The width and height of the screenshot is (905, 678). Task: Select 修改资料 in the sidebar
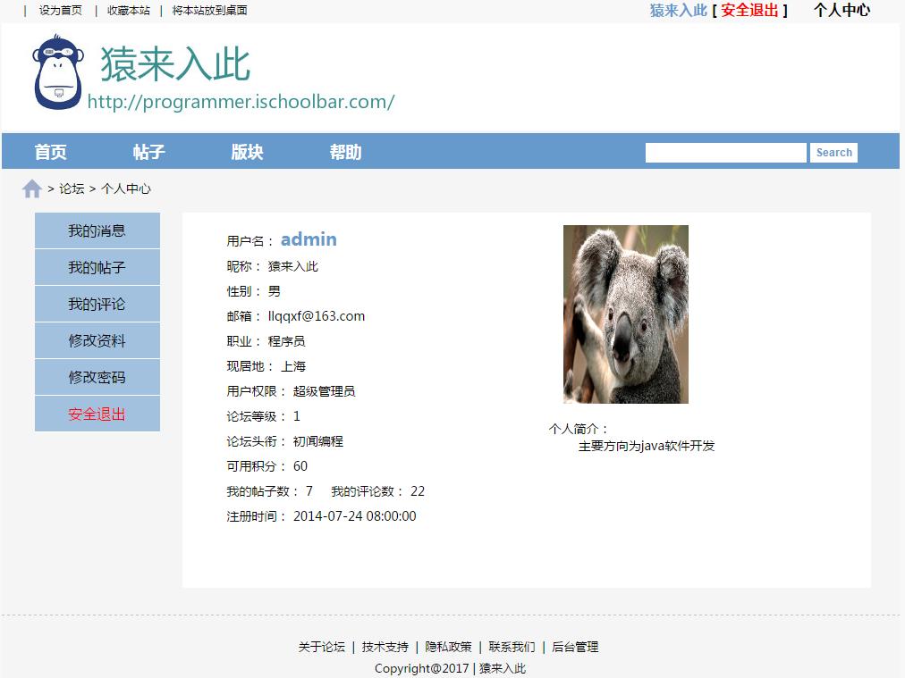click(97, 339)
